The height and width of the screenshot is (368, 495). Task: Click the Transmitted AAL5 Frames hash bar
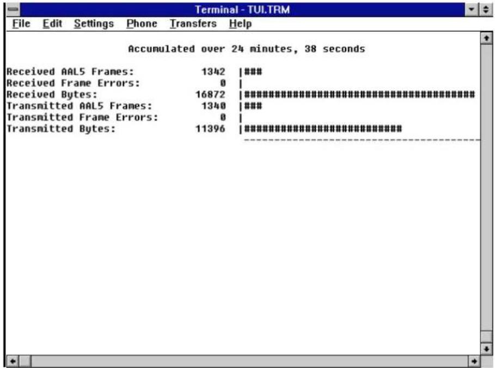click(253, 106)
